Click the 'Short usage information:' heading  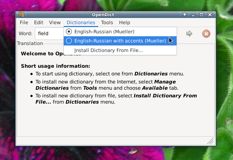click(55, 66)
